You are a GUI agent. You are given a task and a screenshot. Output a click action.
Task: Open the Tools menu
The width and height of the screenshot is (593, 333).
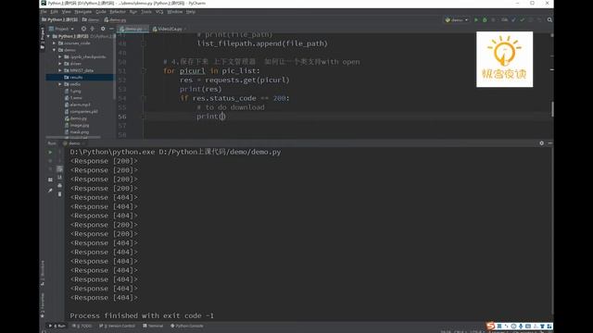[146, 12]
